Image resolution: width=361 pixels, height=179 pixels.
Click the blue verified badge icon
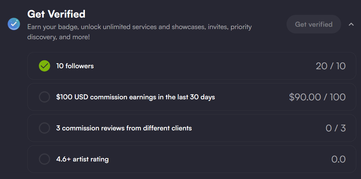14,24
